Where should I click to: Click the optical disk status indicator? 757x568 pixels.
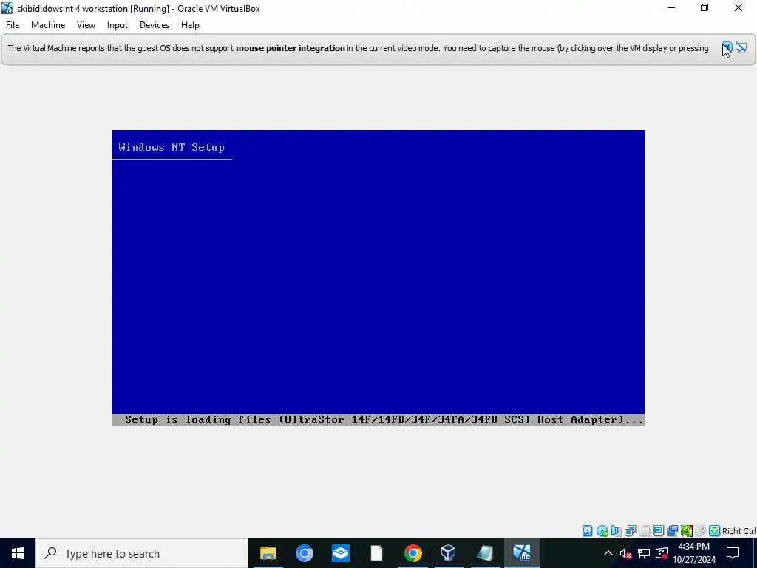point(602,531)
